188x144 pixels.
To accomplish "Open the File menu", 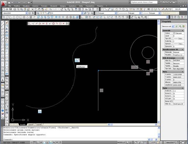I will [x=10, y=6].
